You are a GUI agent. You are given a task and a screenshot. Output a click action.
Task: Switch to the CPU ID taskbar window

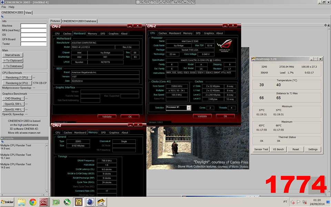pos(79,202)
